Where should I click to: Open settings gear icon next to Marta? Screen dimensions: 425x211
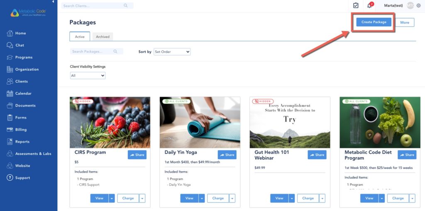418,5
